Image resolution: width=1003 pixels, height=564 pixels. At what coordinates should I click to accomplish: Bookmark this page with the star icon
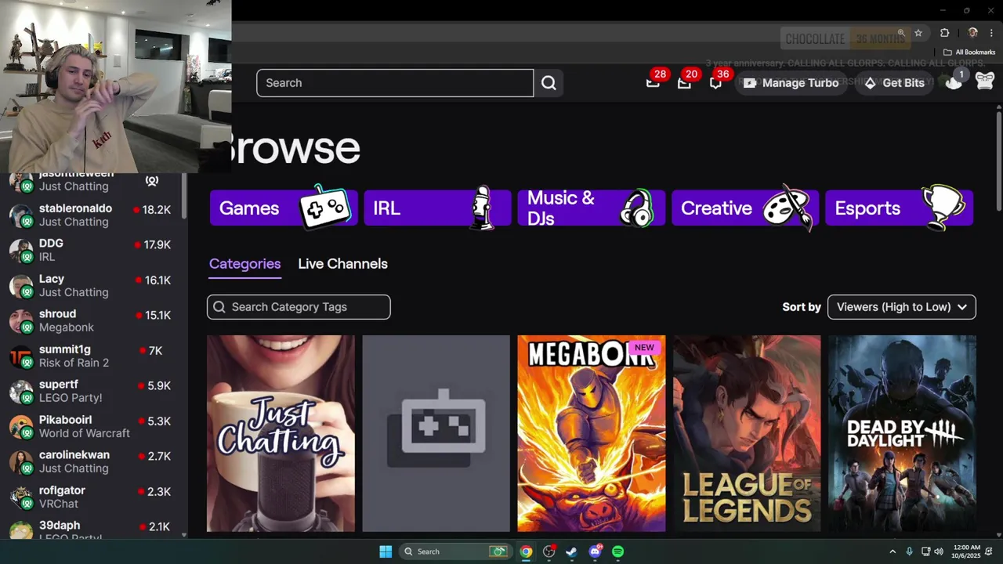918,33
